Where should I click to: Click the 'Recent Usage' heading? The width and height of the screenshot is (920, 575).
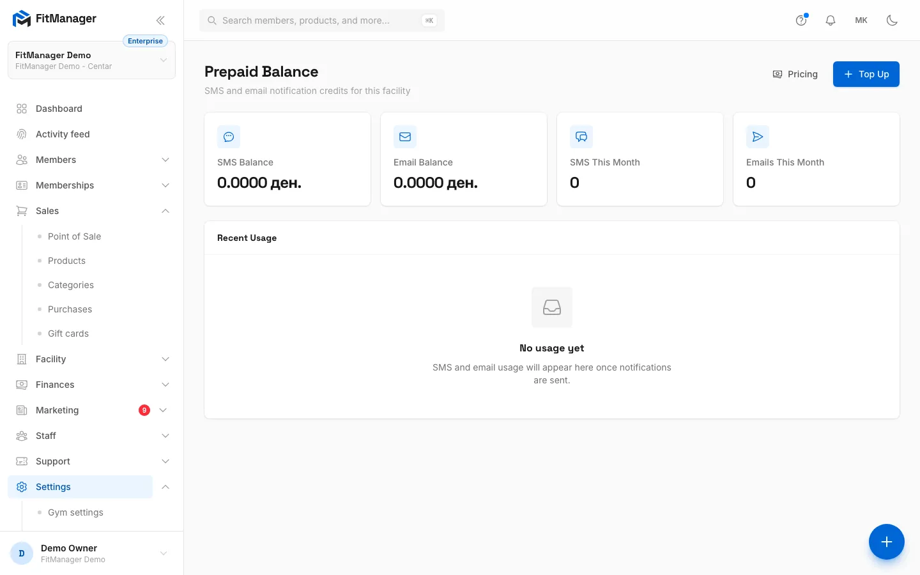[247, 238]
